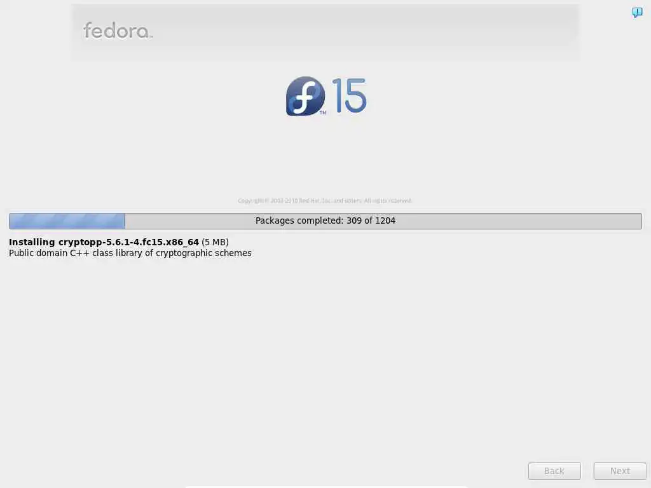Click the '1204' total in progress label
The width and height of the screenshot is (651, 488).
[385, 220]
